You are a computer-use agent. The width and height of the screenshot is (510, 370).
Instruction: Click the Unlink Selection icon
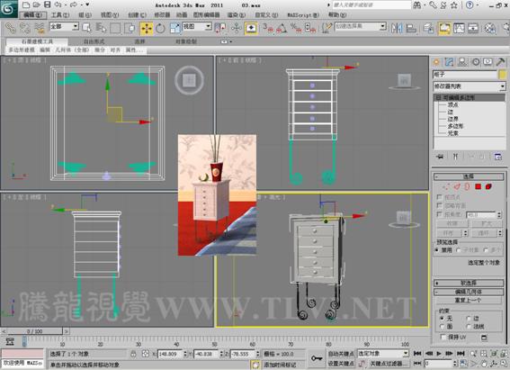click(24, 28)
